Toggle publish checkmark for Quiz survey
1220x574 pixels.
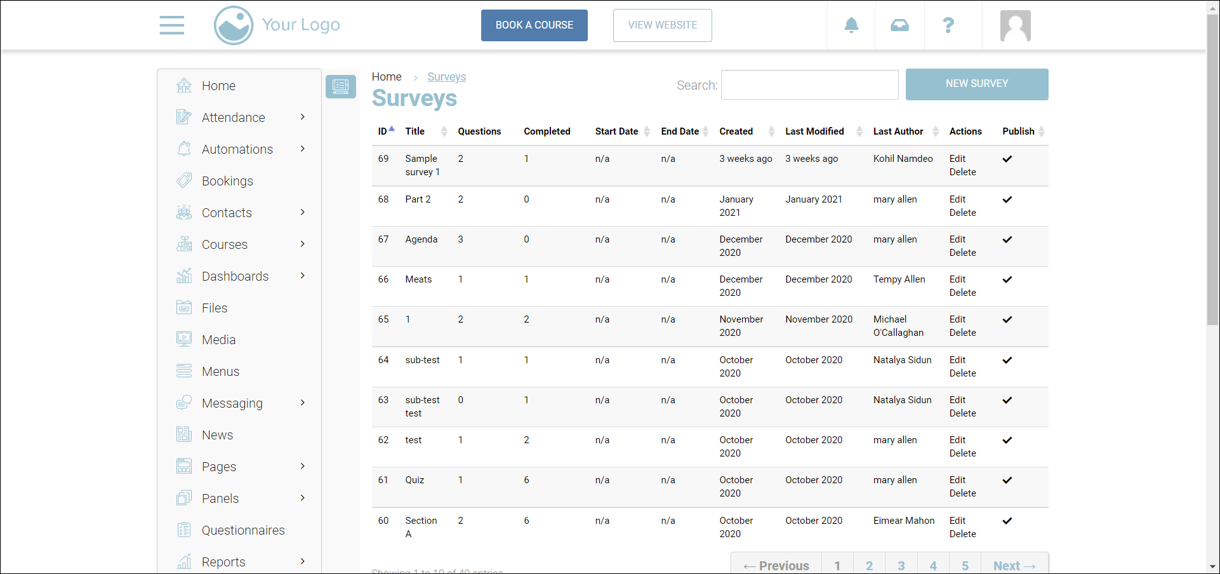point(1007,480)
